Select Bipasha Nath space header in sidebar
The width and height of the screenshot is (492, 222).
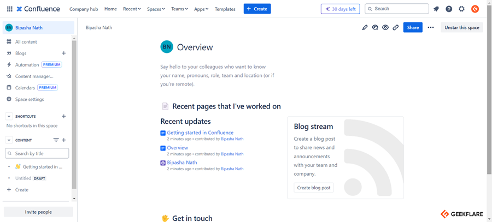pos(39,28)
